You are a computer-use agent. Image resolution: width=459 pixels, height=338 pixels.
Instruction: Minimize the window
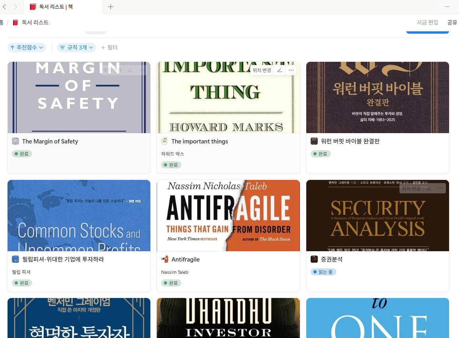coord(447,7)
